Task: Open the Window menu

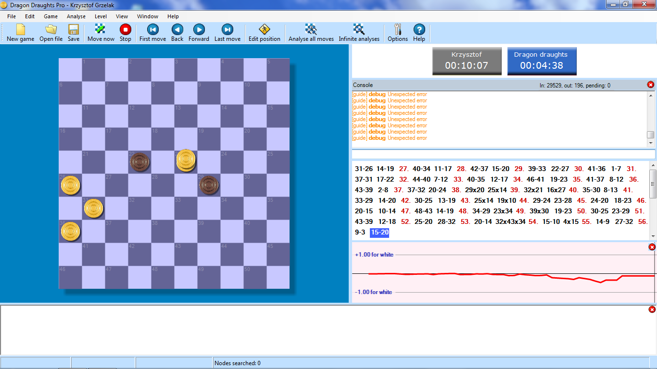Action: point(148,16)
